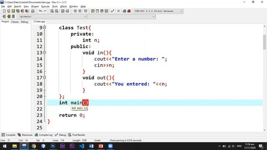The height and width of the screenshot is (150, 267).
Task: Open the empty function list dropdown beside (globals)
Action: (x=121, y=17)
